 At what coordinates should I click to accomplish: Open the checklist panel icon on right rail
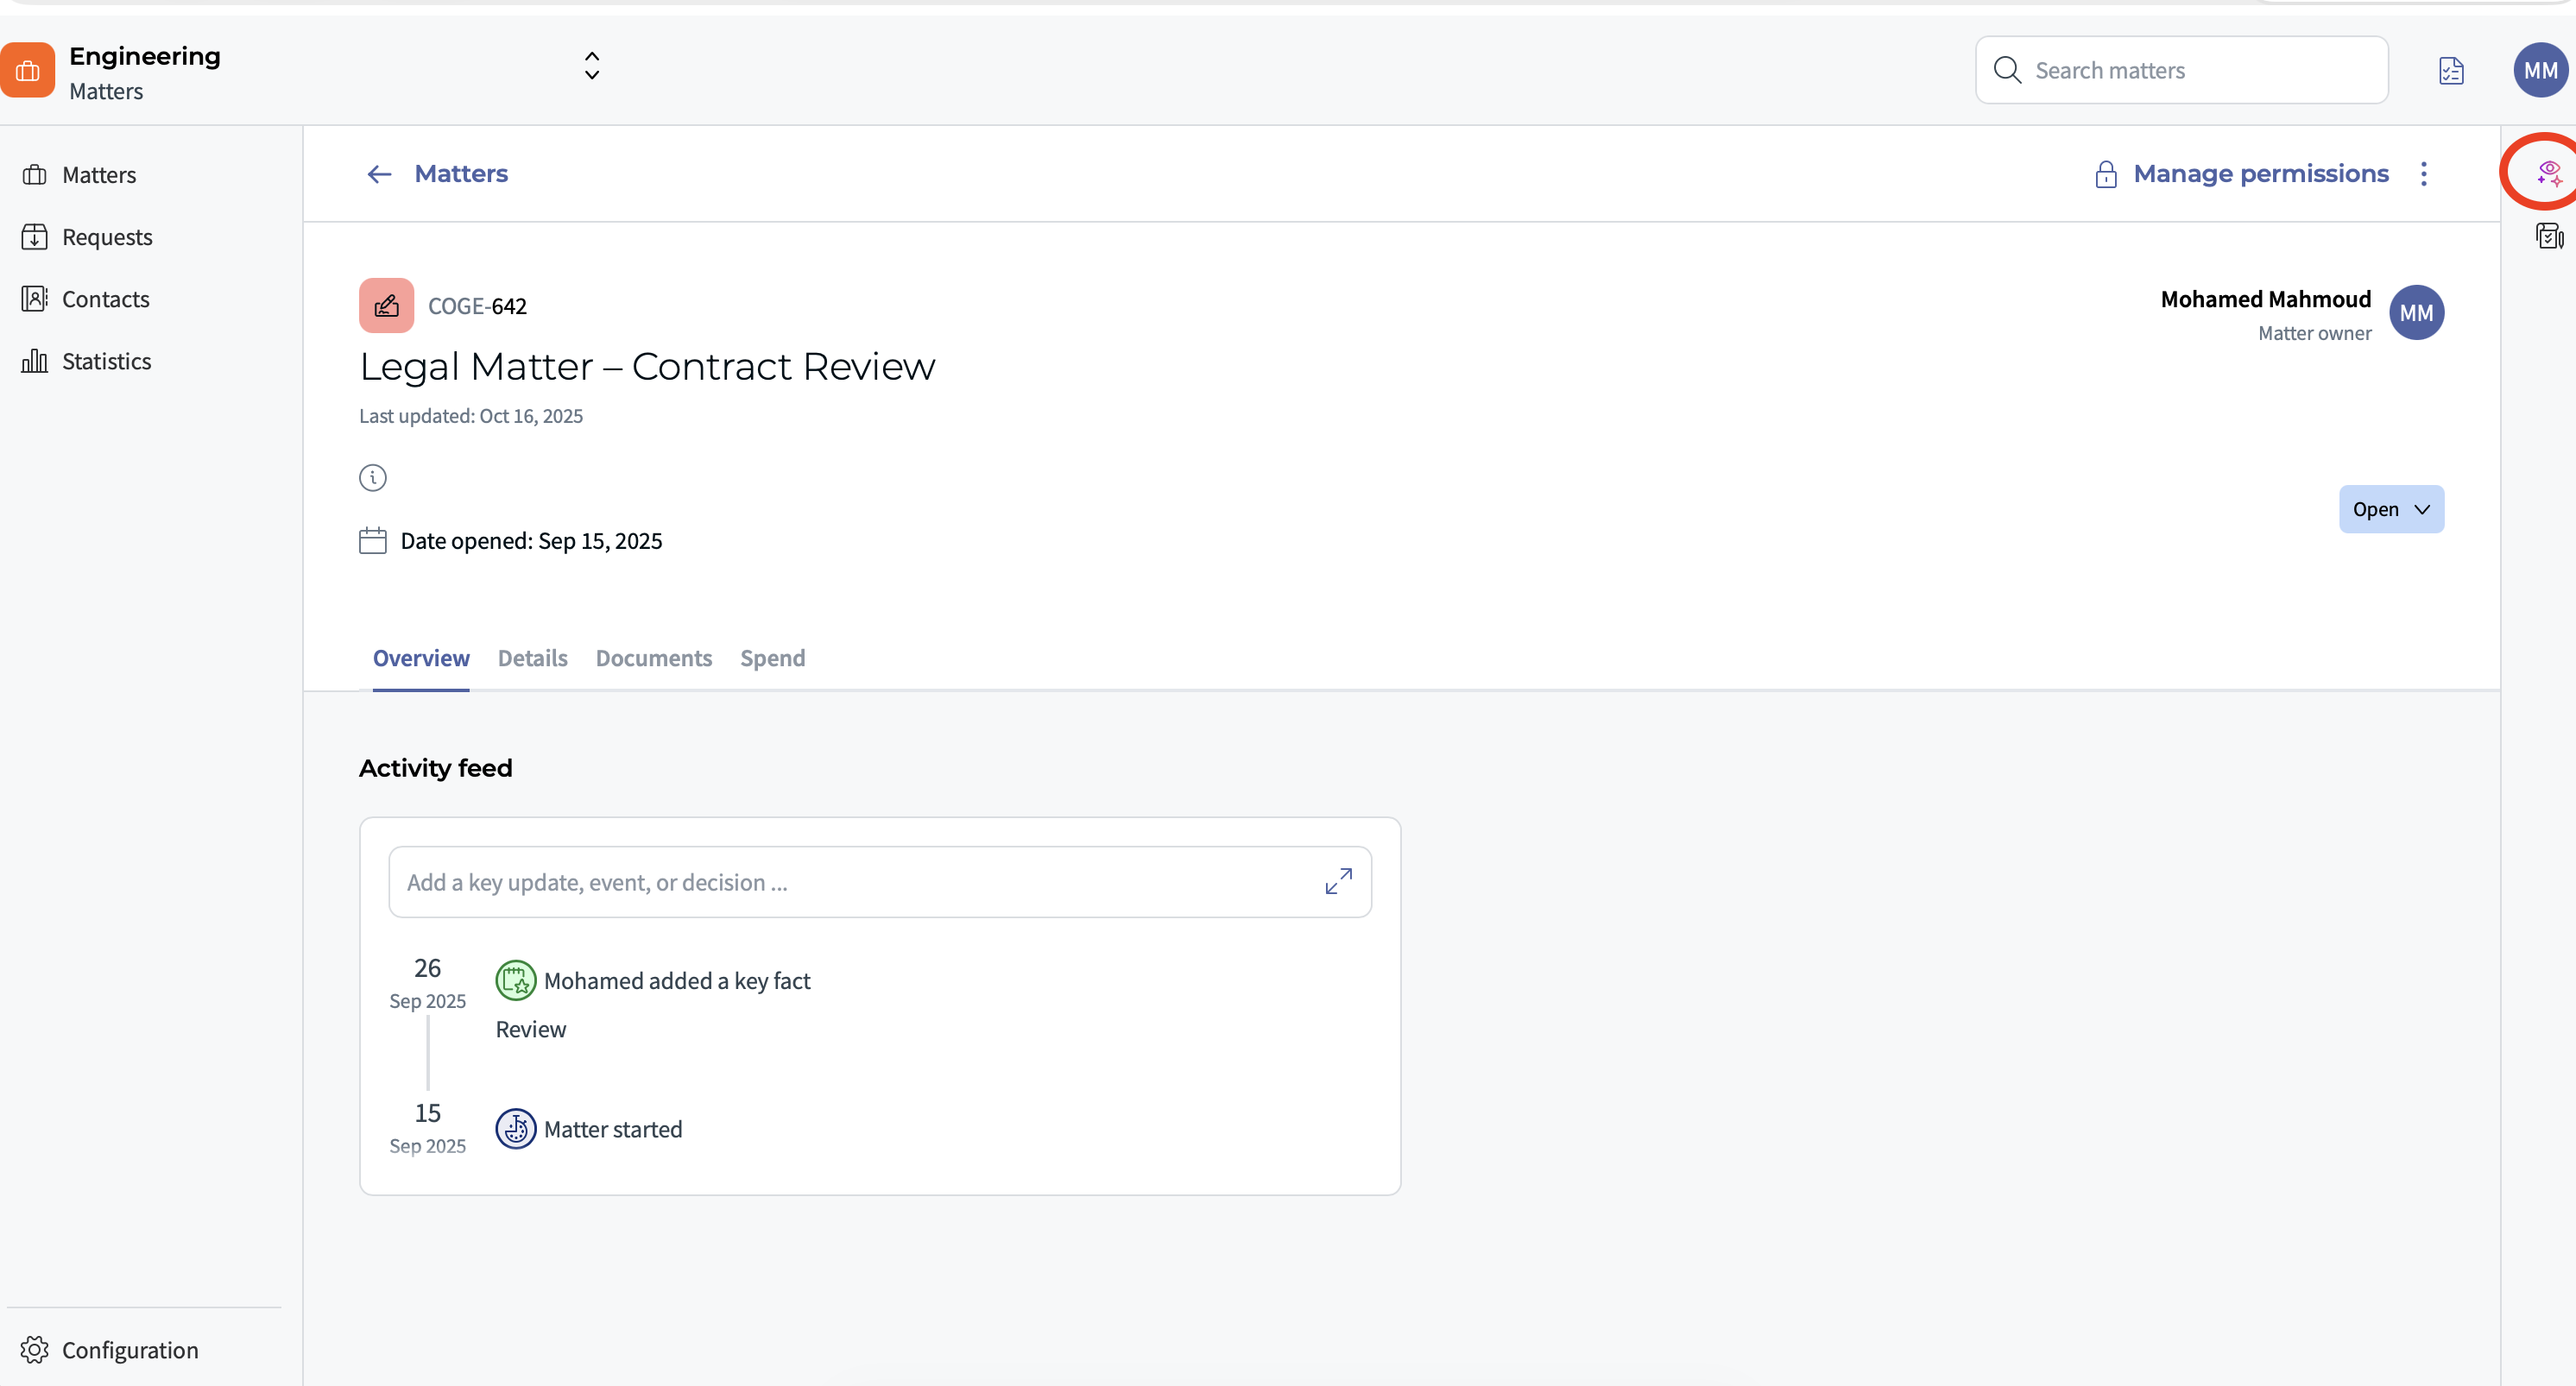coord(2548,236)
